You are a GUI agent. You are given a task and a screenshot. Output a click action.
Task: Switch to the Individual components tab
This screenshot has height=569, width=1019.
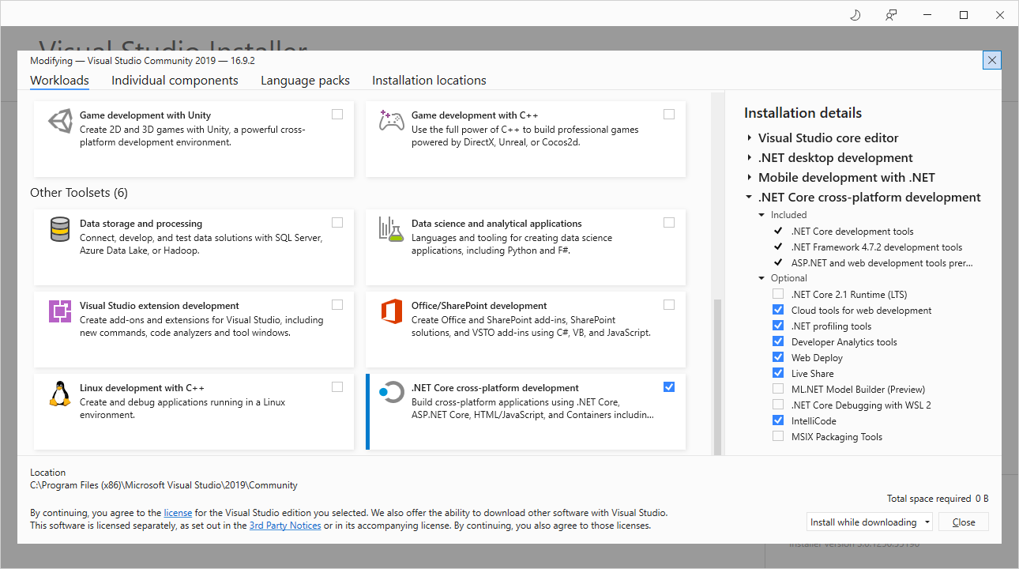click(175, 81)
